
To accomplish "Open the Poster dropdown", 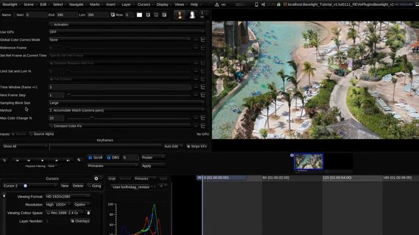I will (x=153, y=158).
